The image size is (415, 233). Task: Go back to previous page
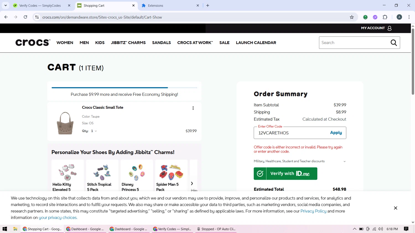click(6, 17)
